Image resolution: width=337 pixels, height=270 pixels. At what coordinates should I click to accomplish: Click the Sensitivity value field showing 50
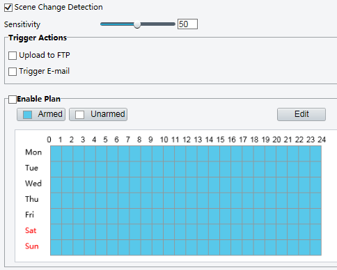187,24
